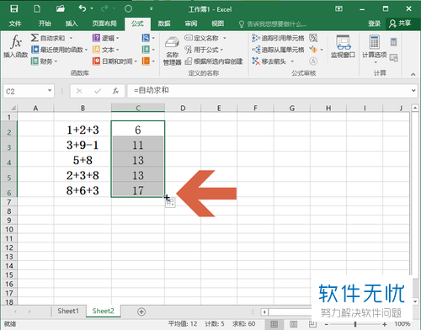Click the Auto Fill Options icon
Image resolution: width=421 pixels, height=330 pixels.
click(170, 203)
